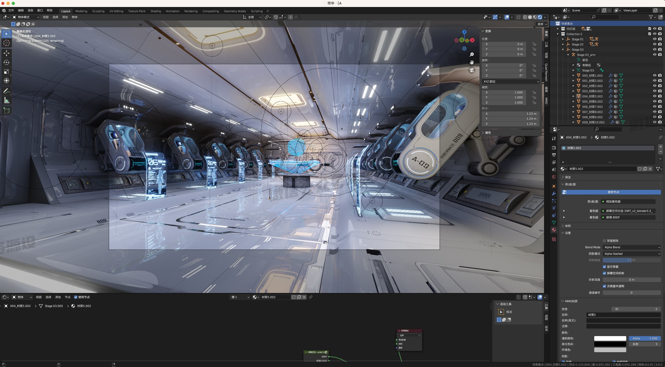Image resolution: width=665 pixels, height=367 pixels.
Task: Click 相加着色器 surface shader field
Action: (x=628, y=202)
